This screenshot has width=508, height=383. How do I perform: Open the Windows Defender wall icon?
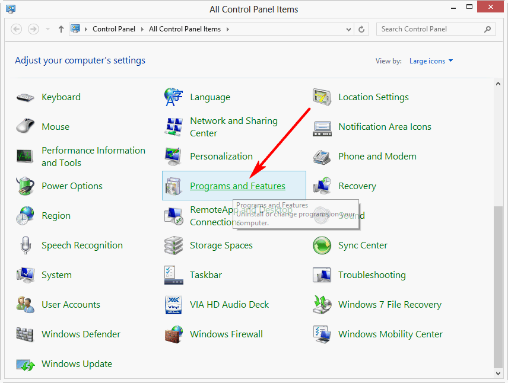click(x=24, y=334)
